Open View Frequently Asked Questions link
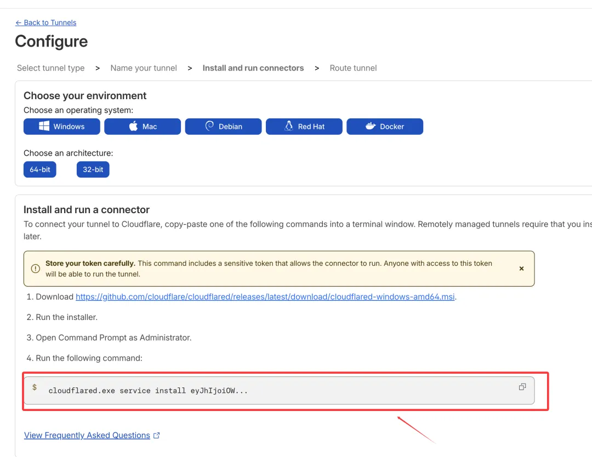 click(87, 435)
